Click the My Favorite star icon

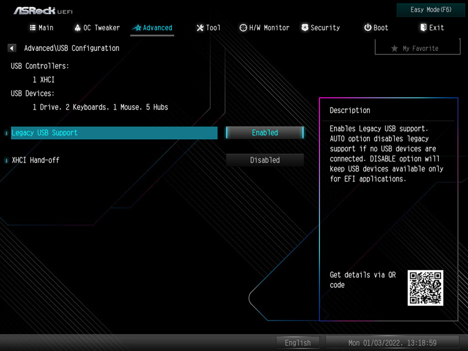tap(394, 49)
